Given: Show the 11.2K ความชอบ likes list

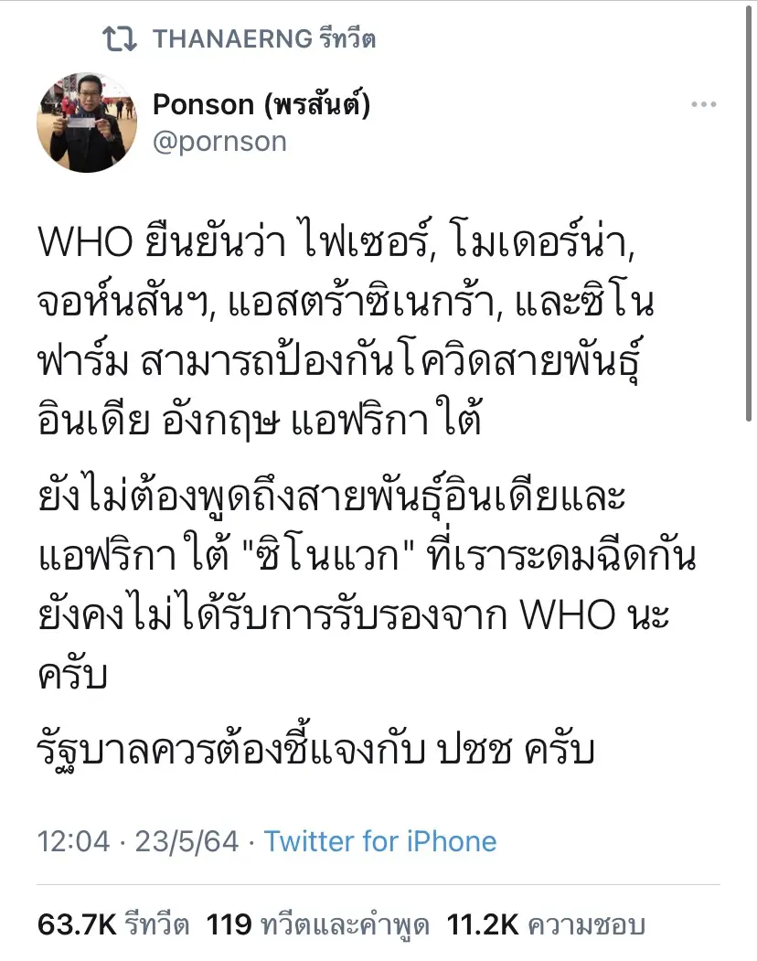Looking at the screenshot, I should coord(546,925).
